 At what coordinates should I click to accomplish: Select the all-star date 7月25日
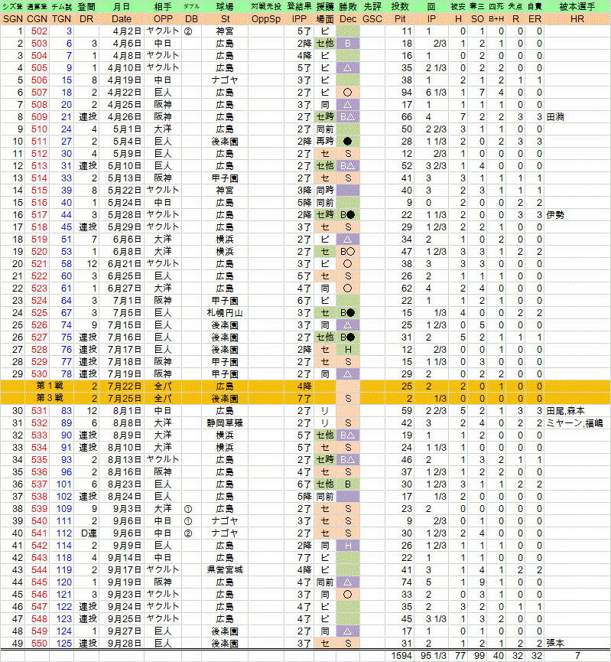(124, 399)
